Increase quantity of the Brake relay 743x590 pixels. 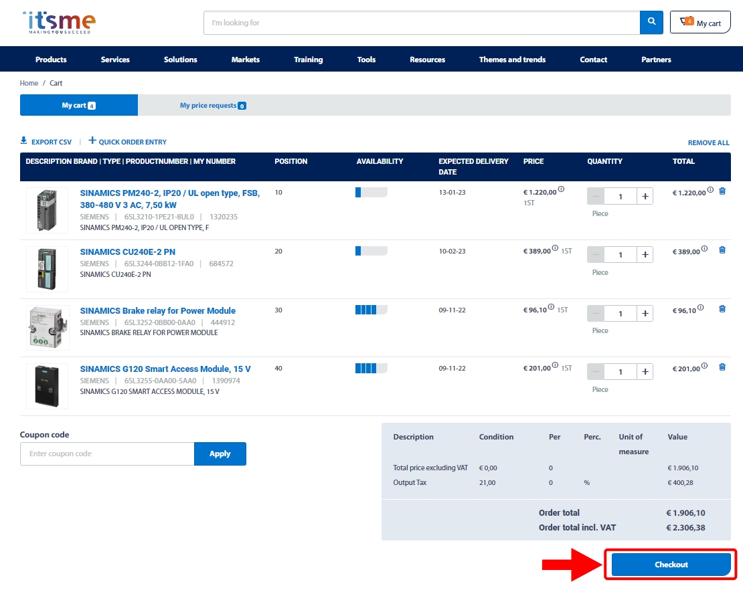[645, 314]
